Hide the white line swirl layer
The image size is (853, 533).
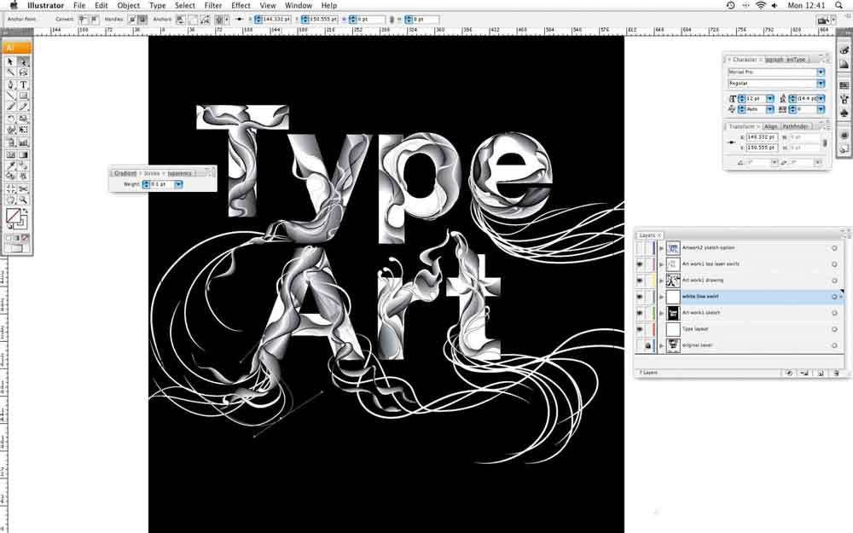tap(640, 297)
